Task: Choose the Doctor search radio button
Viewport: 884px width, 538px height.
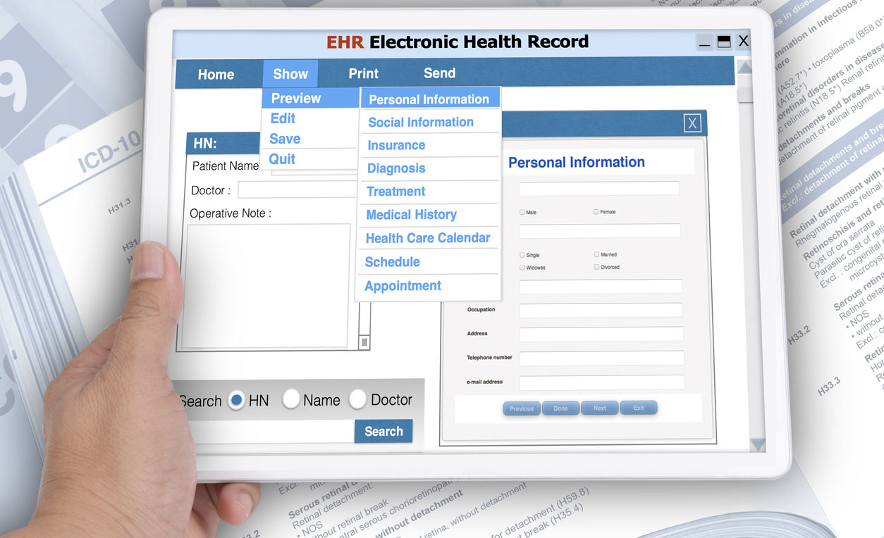Action: click(358, 399)
